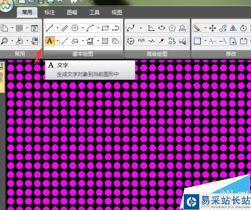
Task: Select the dashed selection box tool
Action: (197, 41)
